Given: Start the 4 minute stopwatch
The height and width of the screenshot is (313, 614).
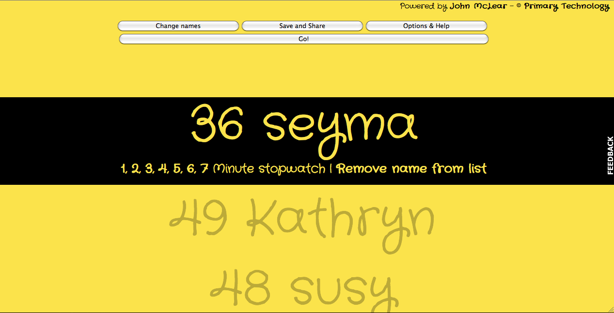Looking at the screenshot, I should point(163,169).
